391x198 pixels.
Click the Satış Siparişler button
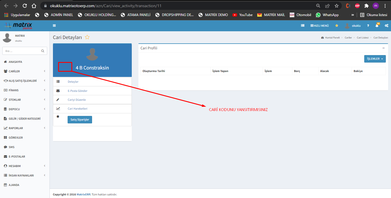[80, 119]
